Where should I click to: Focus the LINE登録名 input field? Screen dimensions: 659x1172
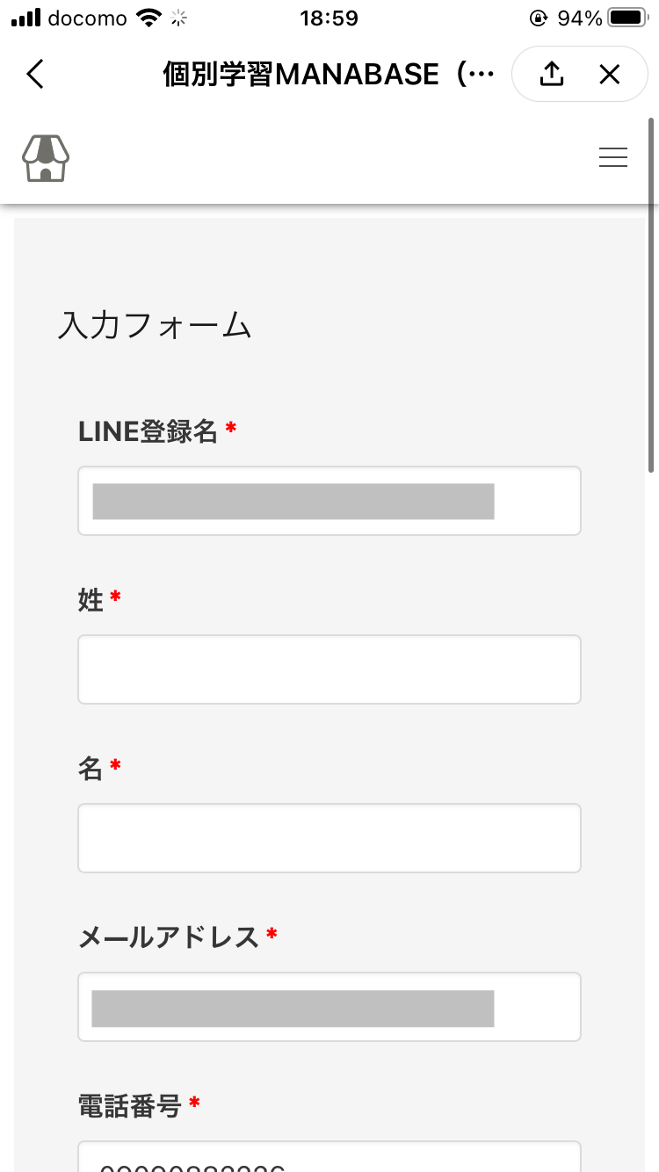[x=329, y=501]
